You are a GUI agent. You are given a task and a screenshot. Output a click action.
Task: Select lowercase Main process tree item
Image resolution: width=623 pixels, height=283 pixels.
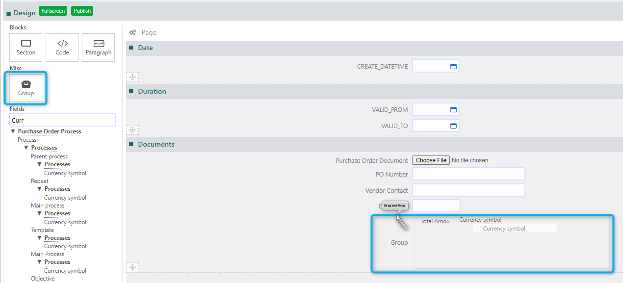tap(48, 206)
